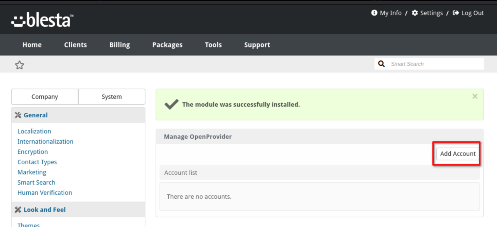Click the Smart Search magnifier icon

(x=382, y=64)
